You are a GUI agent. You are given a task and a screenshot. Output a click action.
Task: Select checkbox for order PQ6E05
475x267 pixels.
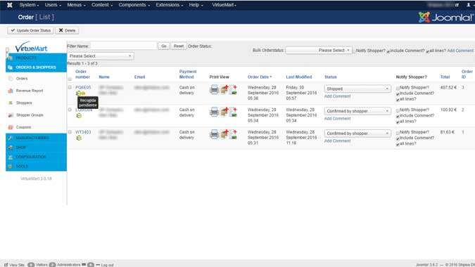pyautogui.click(x=70, y=87)
